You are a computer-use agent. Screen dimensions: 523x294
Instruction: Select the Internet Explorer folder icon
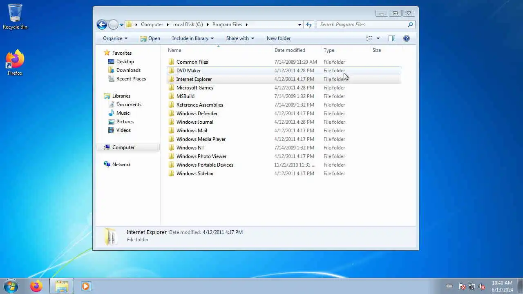pos(172,79)
